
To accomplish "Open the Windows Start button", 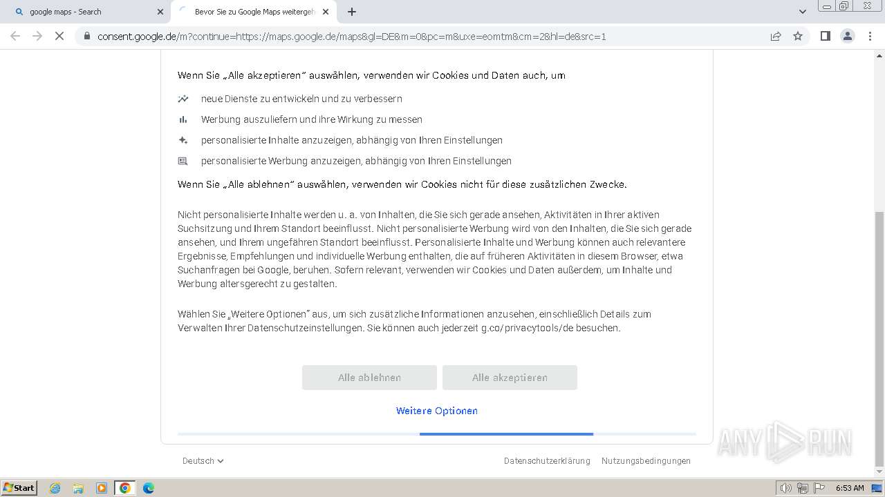I will point(19,488).
